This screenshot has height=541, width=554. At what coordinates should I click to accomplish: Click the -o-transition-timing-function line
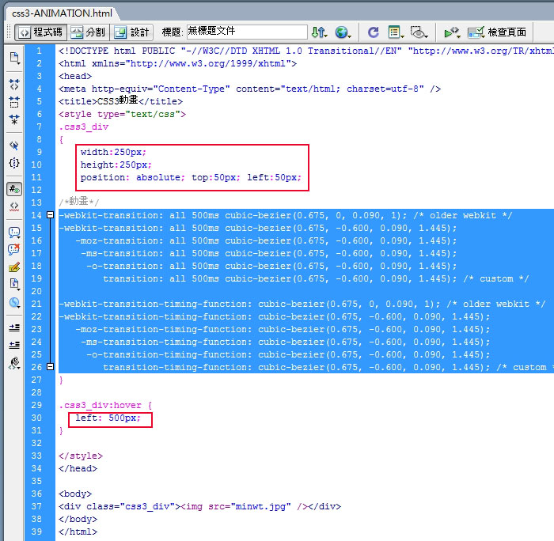coord(288,354)
